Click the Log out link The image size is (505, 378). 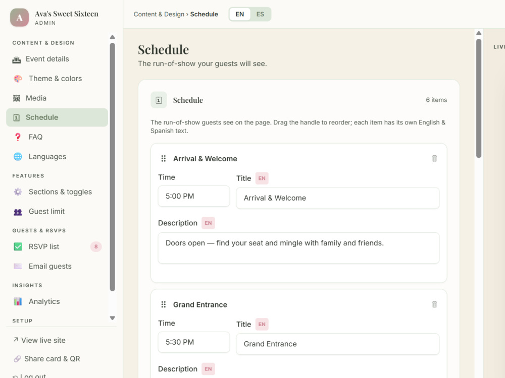(30, 376)
